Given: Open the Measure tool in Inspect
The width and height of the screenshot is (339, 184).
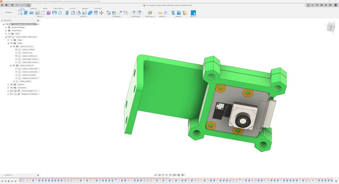Looking at the screenshot, I should click(x=160, y=13).
